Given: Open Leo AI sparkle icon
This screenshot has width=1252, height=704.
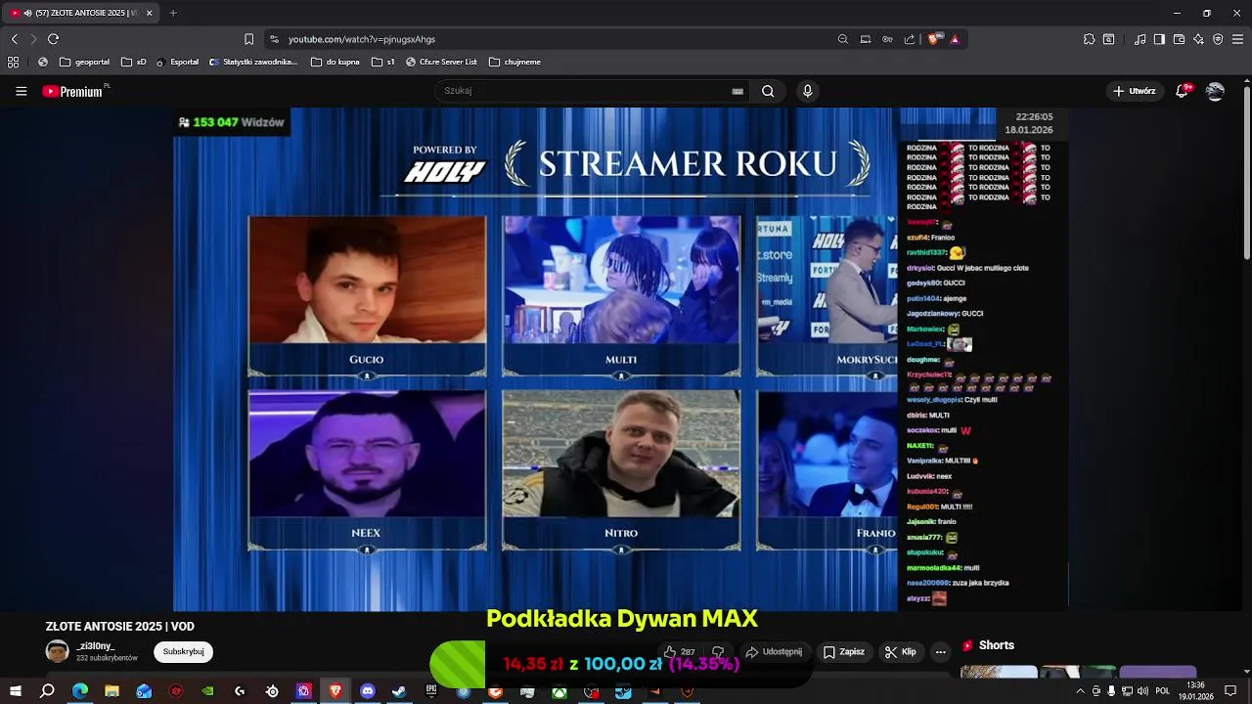Looking at the screenshot, I should (1199, 39).
